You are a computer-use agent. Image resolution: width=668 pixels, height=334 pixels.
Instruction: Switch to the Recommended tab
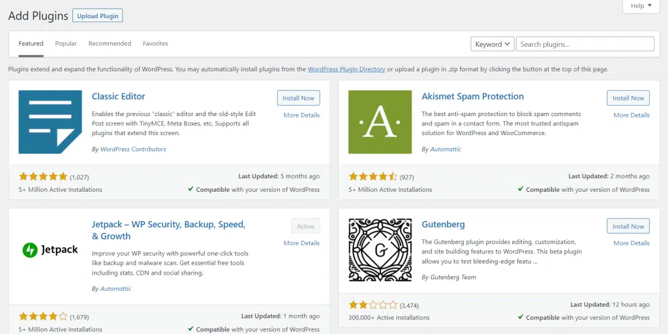click(x=110, y=44)
